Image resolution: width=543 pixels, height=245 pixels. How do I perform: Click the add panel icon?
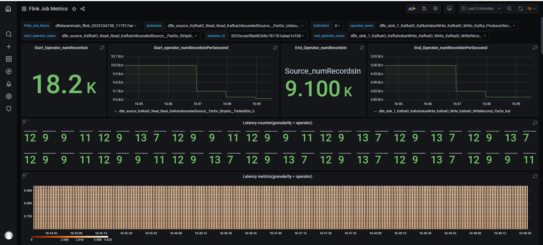pyautogui.click(x=412, y=9)
